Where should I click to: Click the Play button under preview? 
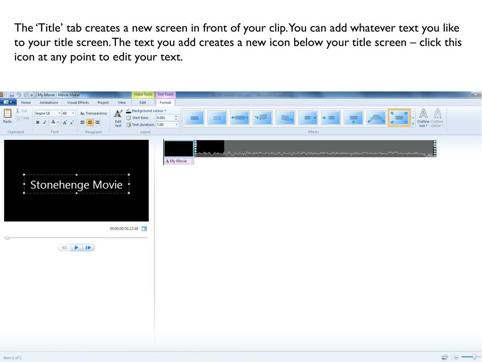[76, 247]
